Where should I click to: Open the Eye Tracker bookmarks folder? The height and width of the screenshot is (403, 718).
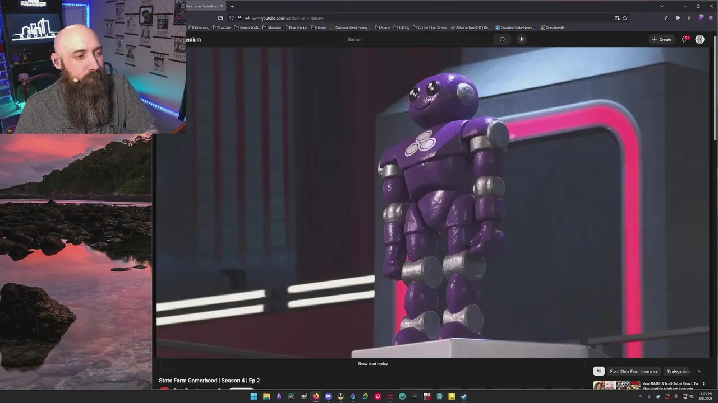296,27
